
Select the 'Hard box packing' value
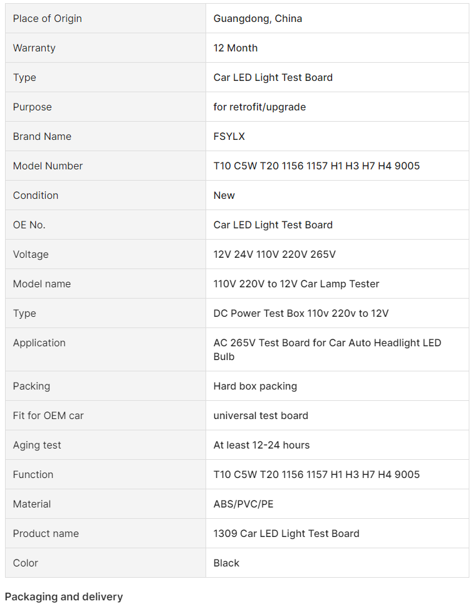pos(255,386)
